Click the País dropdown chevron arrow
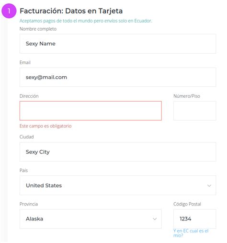Image resolution: width=227 pixels, height=243 pixels. point(209,185)
